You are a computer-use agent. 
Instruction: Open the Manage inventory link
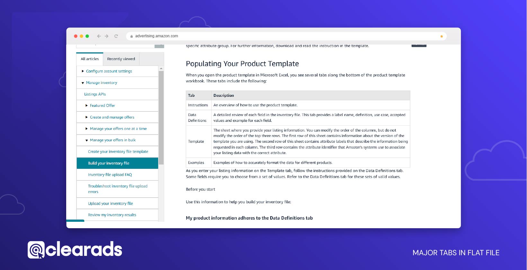pyautogui.click(x=102, y=83)
